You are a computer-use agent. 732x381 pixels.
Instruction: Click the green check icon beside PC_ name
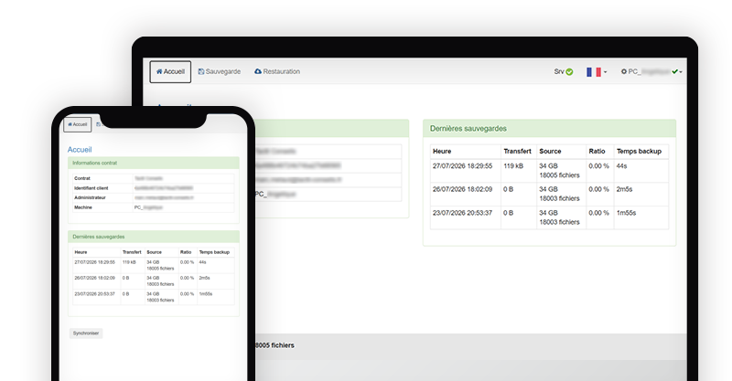point(674,72)
